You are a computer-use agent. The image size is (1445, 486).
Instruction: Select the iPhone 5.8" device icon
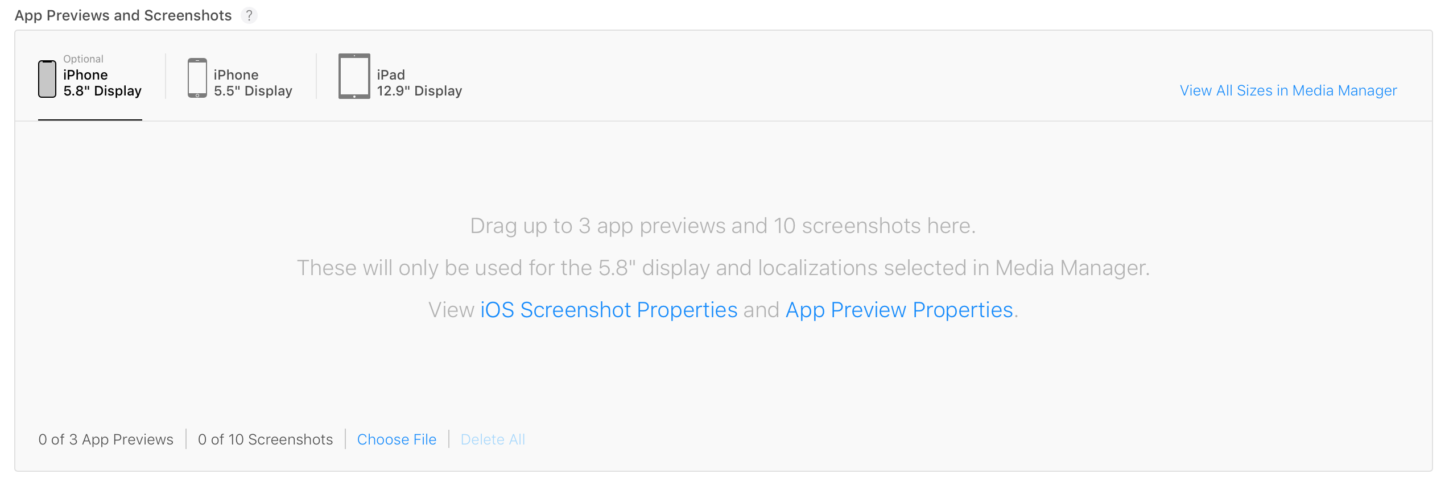[x=47, y=79]
